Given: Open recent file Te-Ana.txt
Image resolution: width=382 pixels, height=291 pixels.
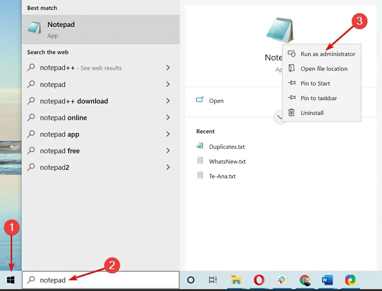Looking at the screenshot, I should point(222,176).
